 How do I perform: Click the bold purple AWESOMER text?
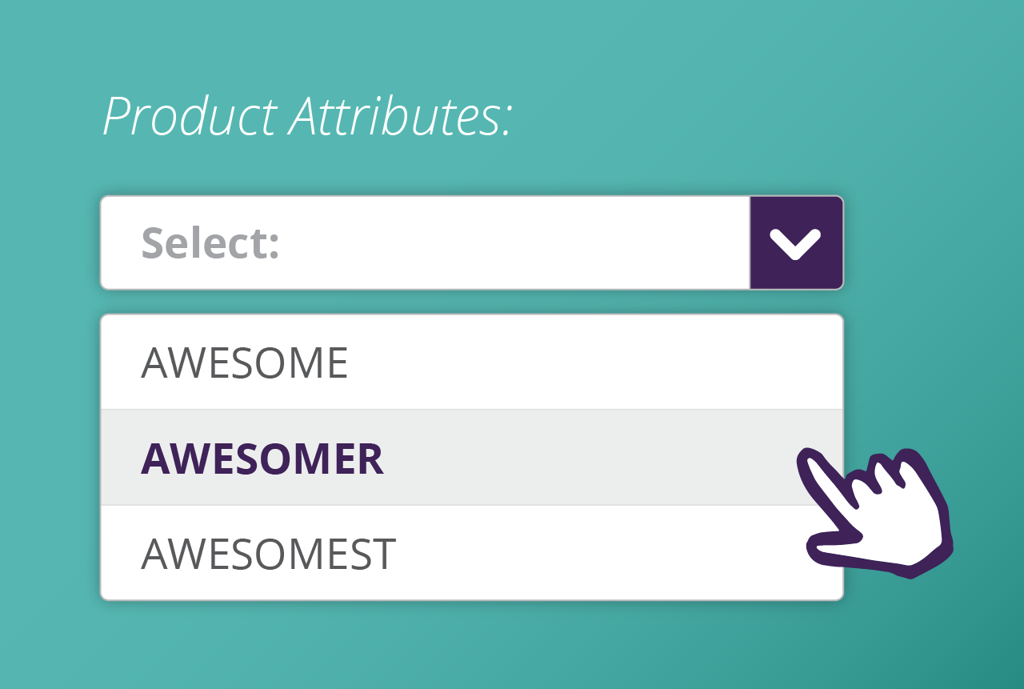click(262, 459)
